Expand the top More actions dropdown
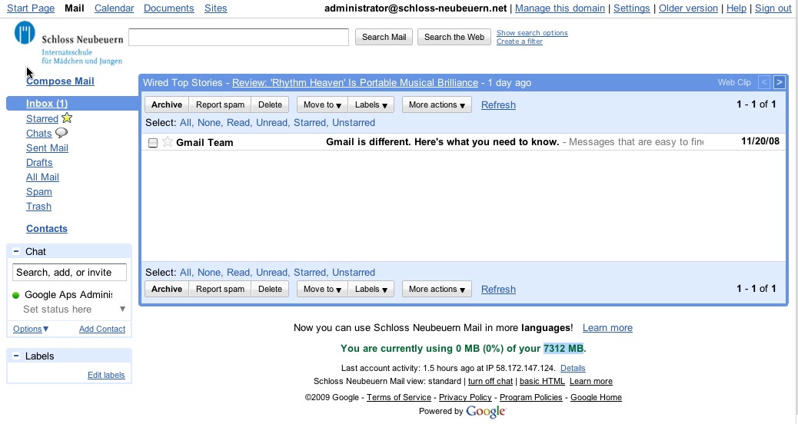 (437, 105)
